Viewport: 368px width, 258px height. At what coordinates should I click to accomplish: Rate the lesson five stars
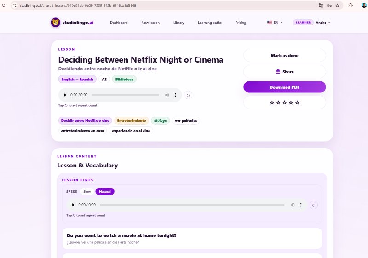click(x=297, y=103)
